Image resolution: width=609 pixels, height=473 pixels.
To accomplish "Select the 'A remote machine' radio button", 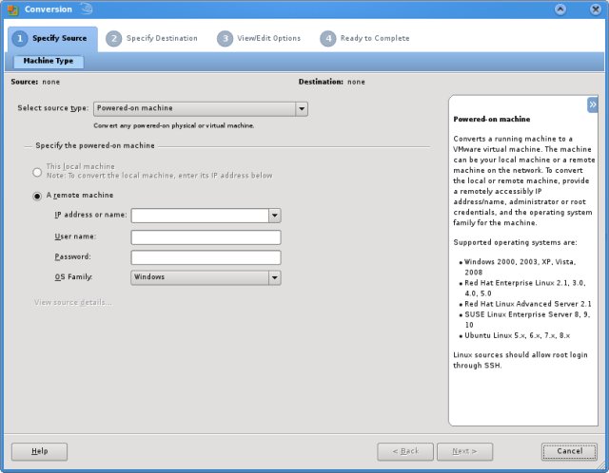I will coord(37,196).
